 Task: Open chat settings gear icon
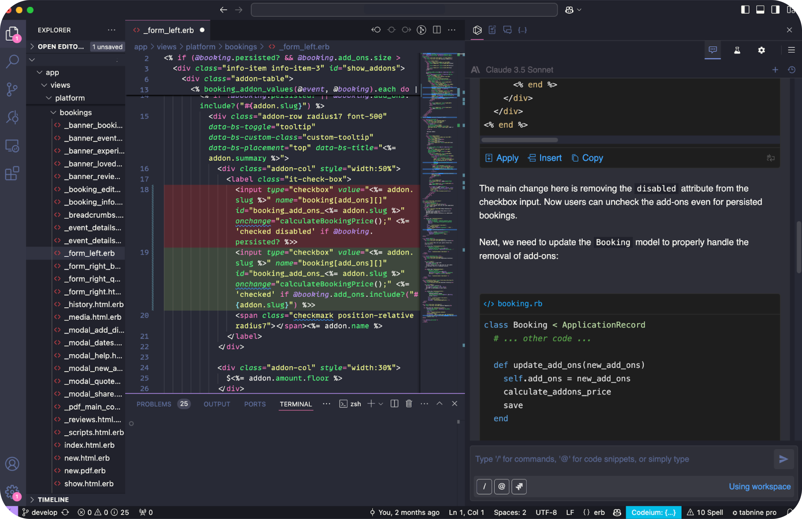point(761,50)
